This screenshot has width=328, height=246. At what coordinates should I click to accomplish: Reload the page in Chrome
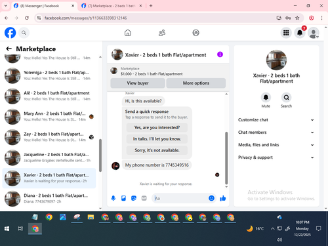[27, 18]
